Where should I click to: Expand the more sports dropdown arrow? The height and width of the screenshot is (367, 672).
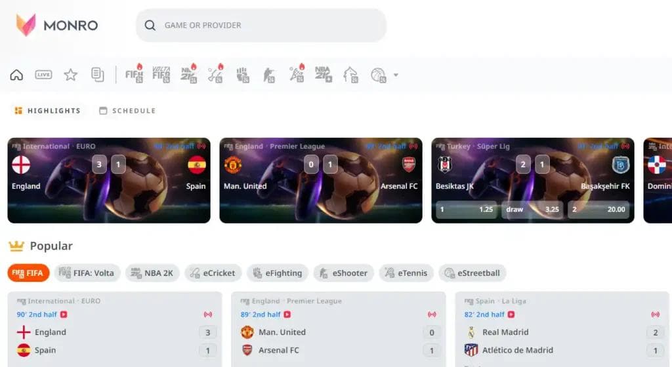pyautogui.click(x=396, y=75)
